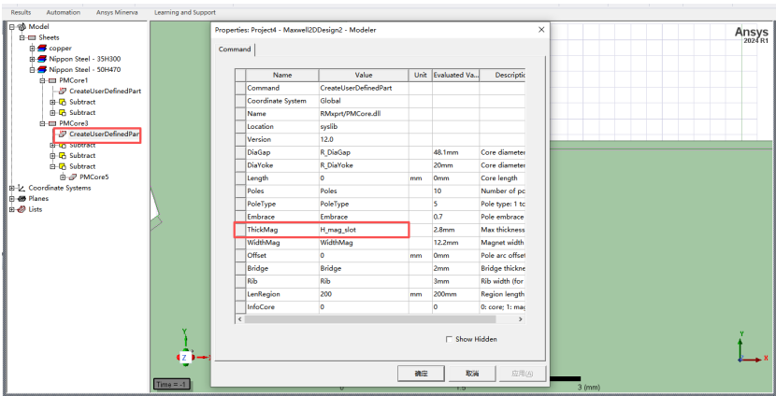The height and width of the screenshot is (396, 776).
Task: Open the Results menu tab
Action: 21,12
